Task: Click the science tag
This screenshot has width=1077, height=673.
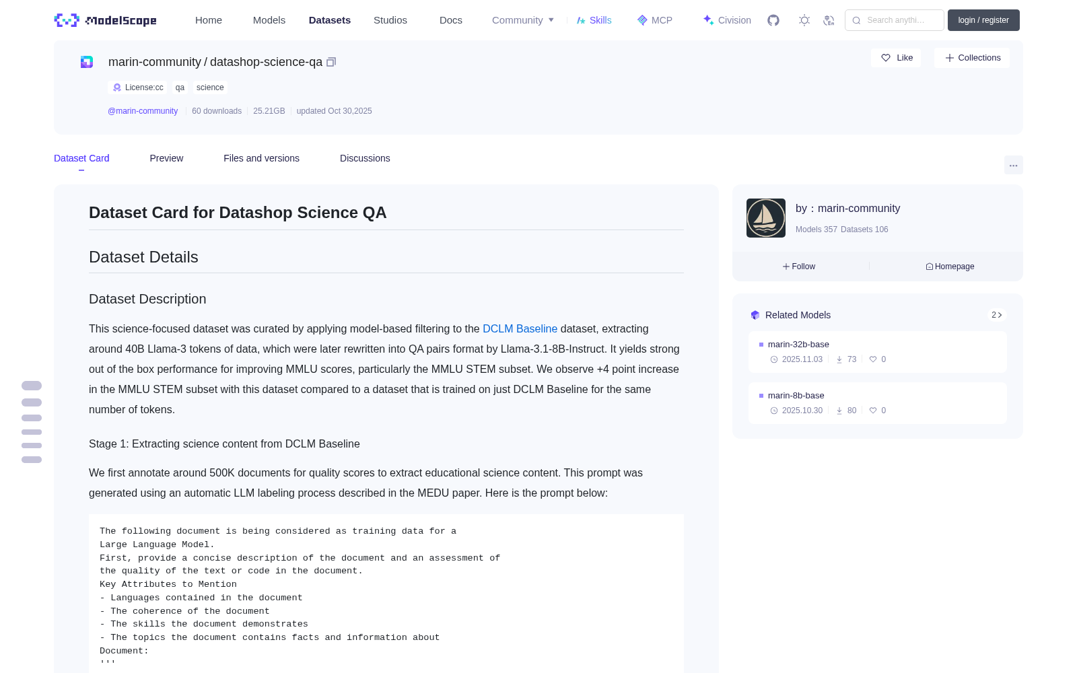Action: (x=210, y=87)
